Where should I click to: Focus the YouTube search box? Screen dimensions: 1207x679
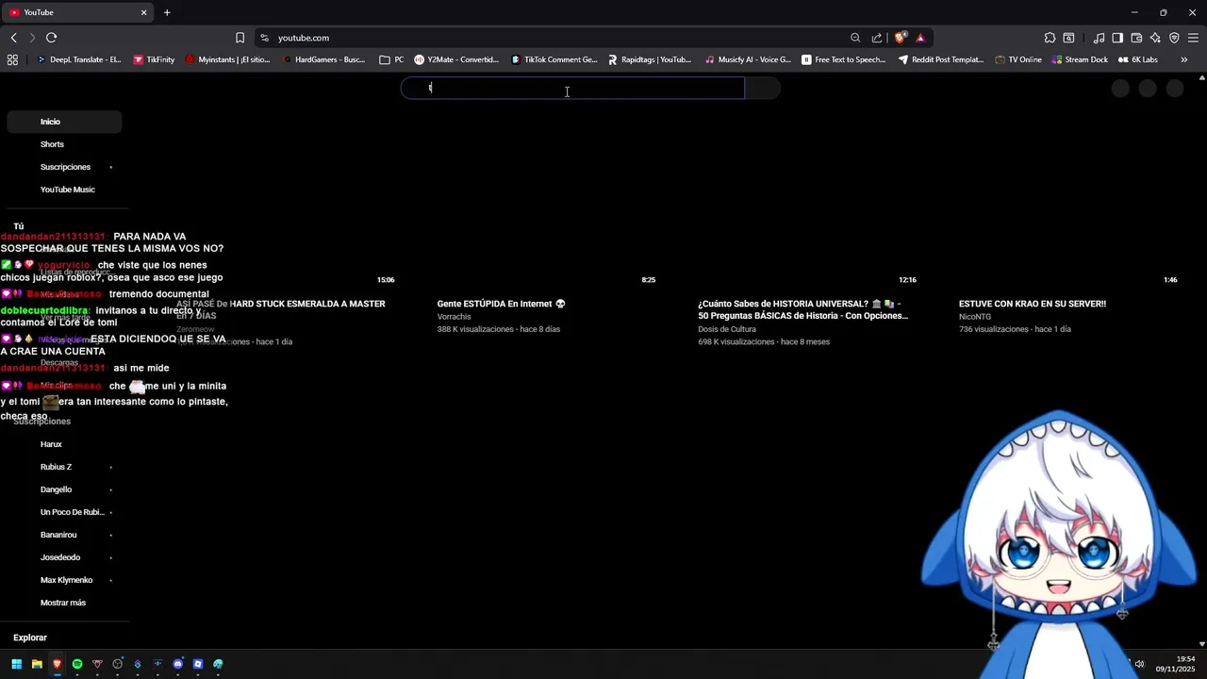click(x=572, y=88)
